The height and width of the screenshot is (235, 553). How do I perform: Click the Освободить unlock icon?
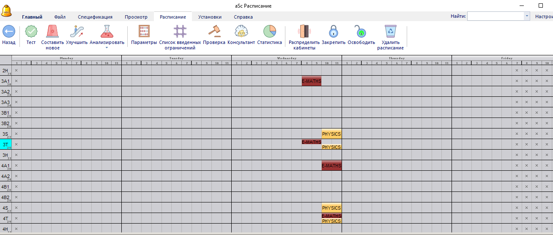[x=361, y=32]
